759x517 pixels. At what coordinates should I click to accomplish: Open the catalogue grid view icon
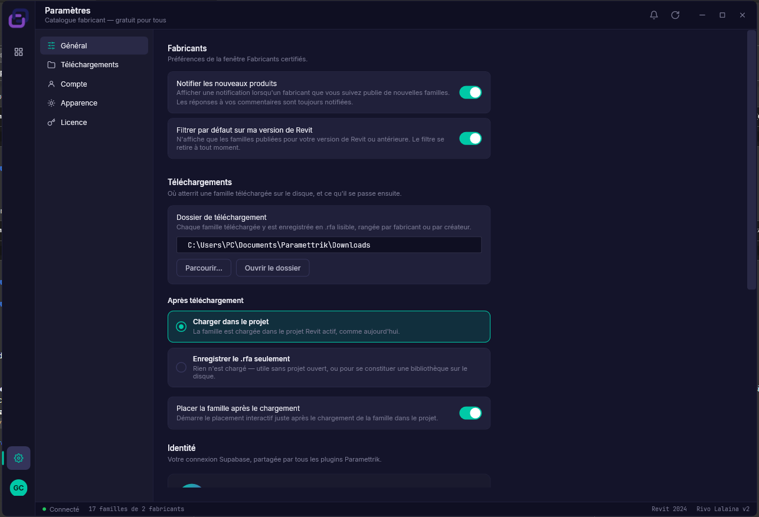tap(18, 52)
